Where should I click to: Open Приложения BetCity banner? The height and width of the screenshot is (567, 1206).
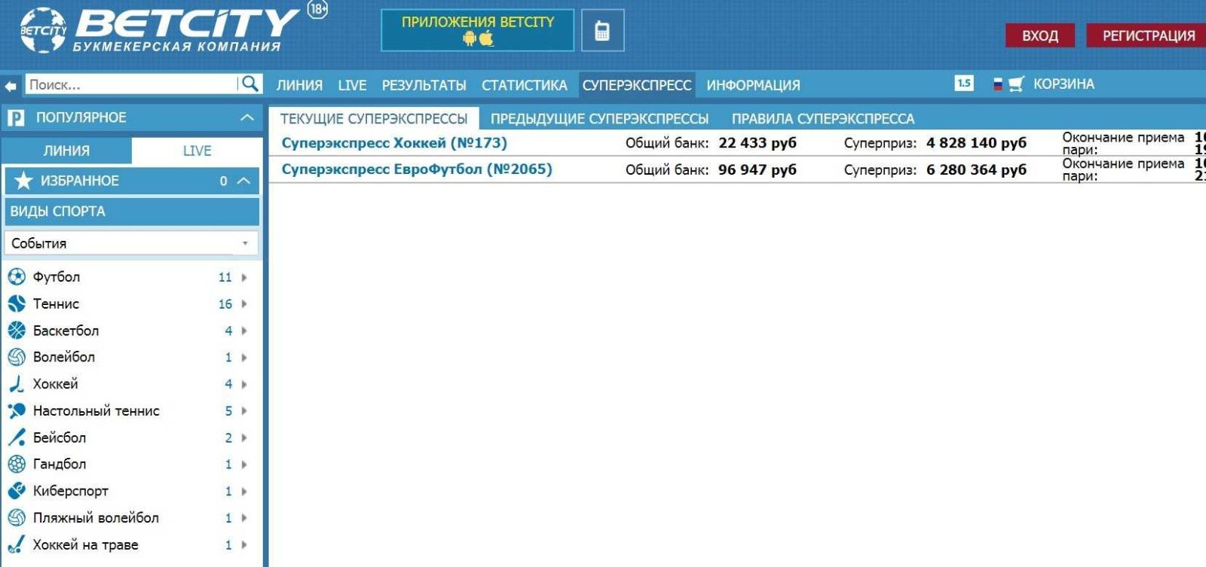coord(477,30)
